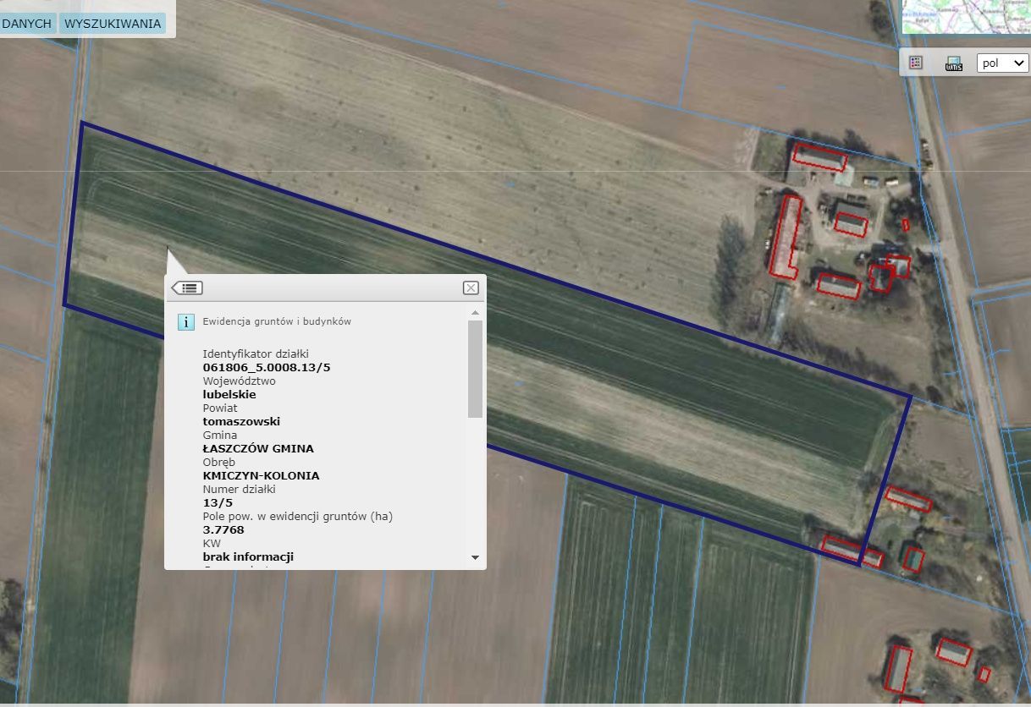The width and height of the screenshot is (1031, 707).
Task: Click the 'ŁASZCZÓW GMINA' value
Action: [x=258, y=448]
